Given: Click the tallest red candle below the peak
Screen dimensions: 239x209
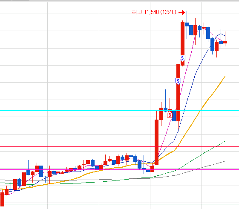Looking at the screenshot, I should coord(178,93).
